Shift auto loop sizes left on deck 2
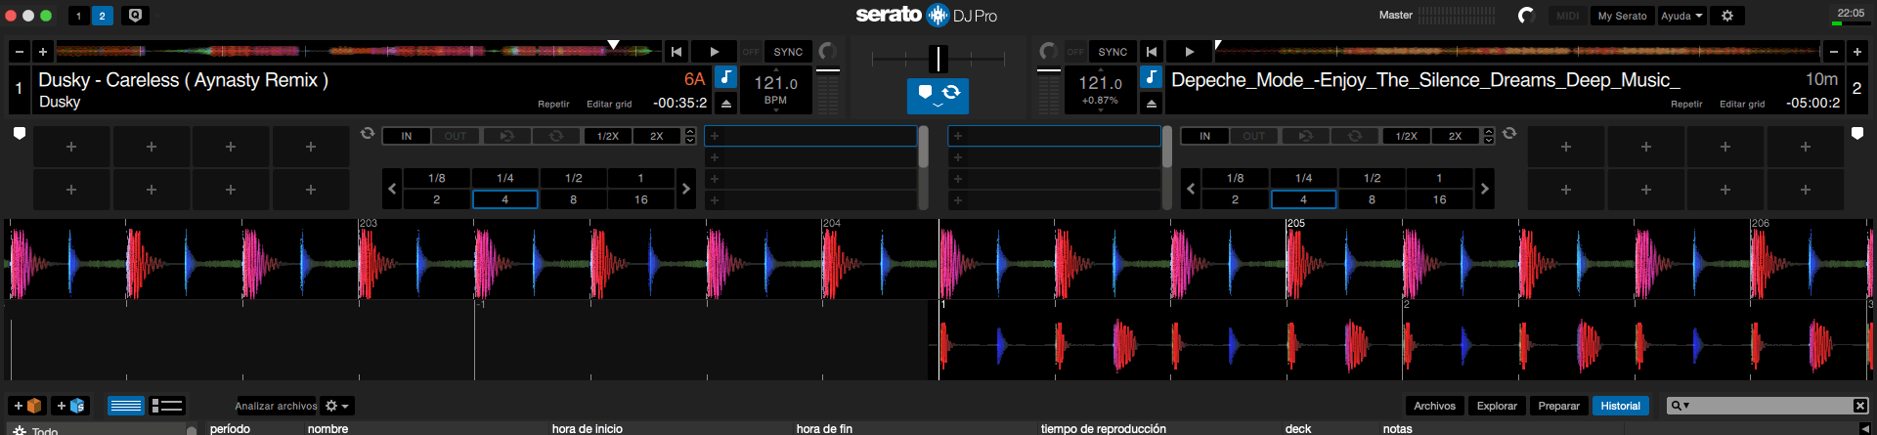Viewport: 1877px width, 435px height. [x=1191, y=189]
